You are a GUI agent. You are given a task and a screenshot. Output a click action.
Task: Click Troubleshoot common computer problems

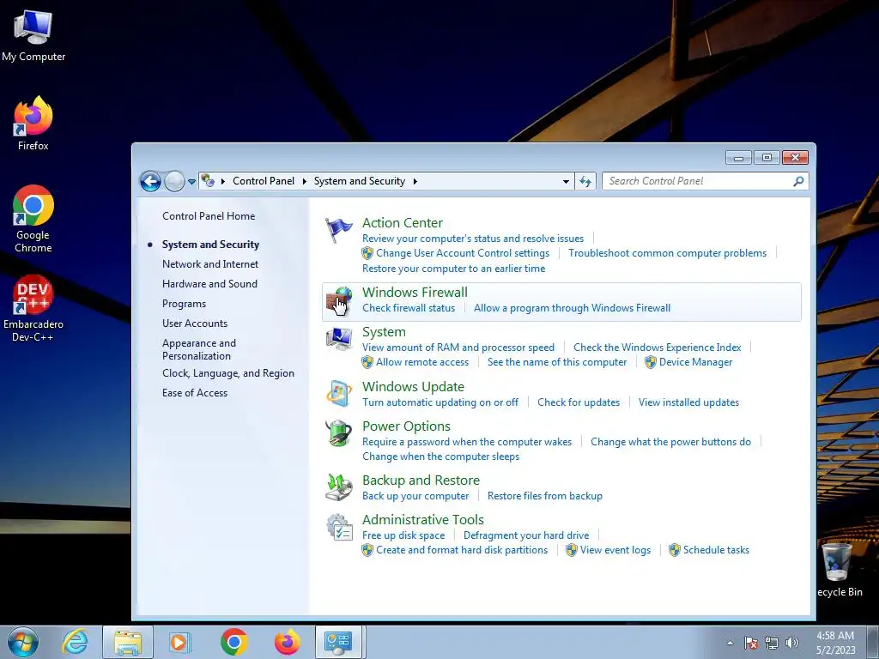click(667, 253)
